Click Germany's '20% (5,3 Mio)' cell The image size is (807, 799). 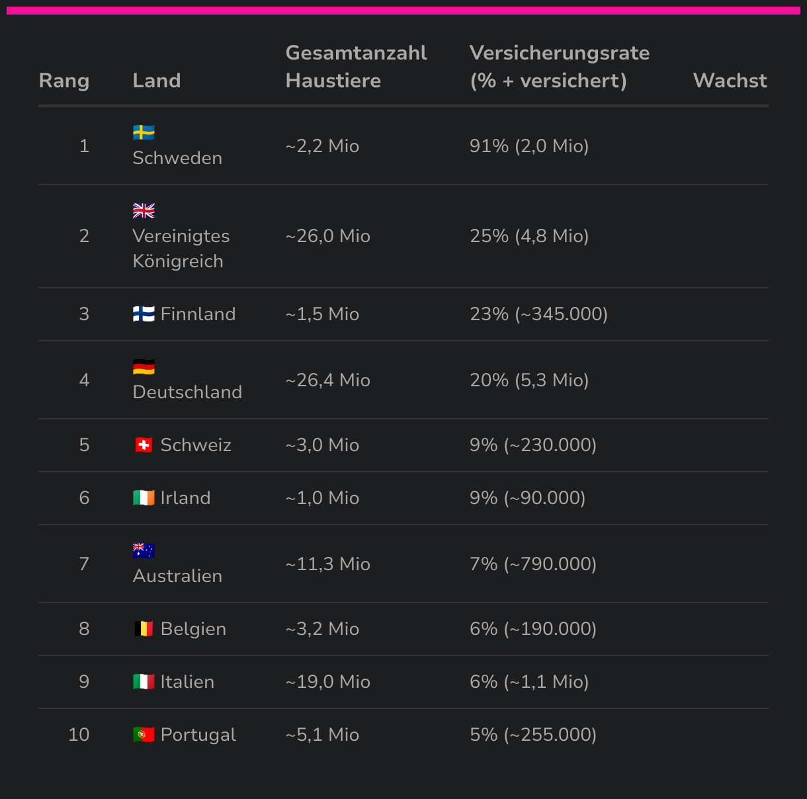tap(529, 380)
